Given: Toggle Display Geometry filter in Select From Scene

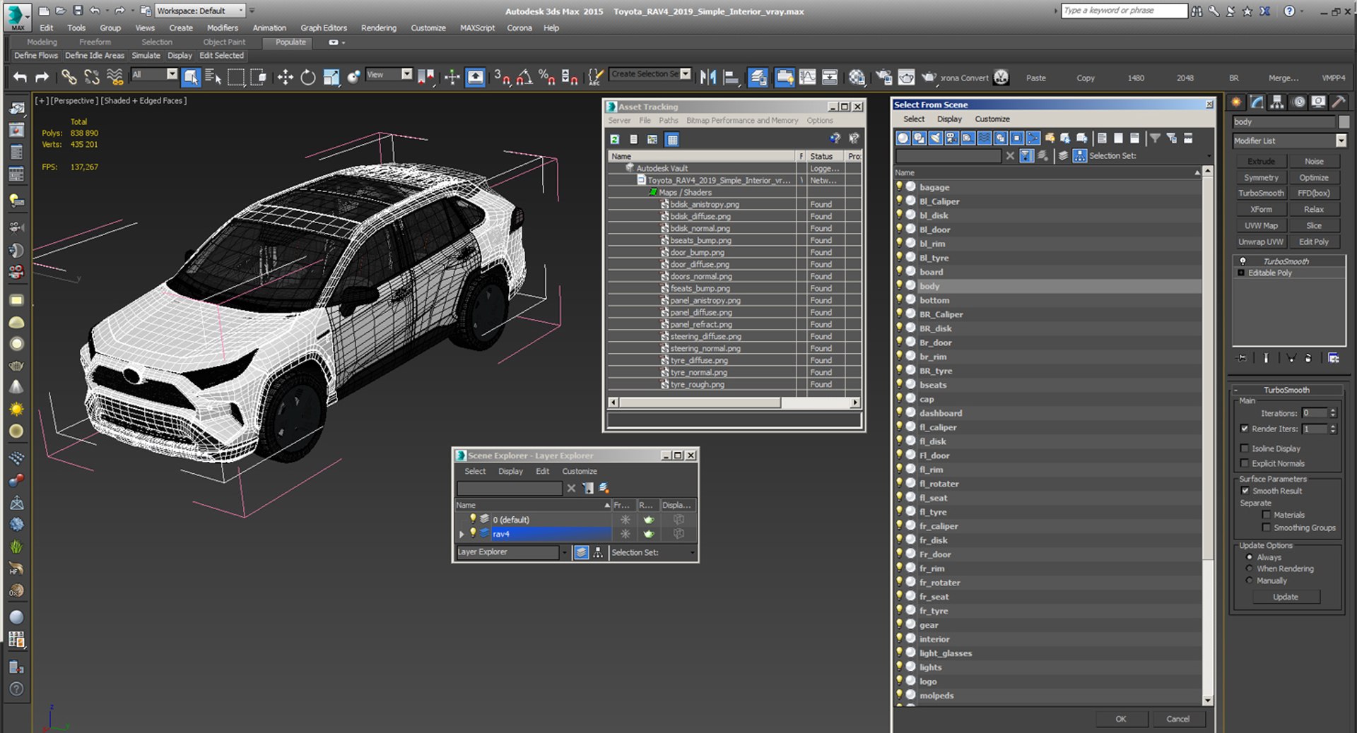Looking at the screenshot, I should [x=903, y=138].
